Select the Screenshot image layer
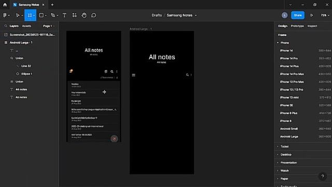332x187 pixels. (x=29, y=35)
